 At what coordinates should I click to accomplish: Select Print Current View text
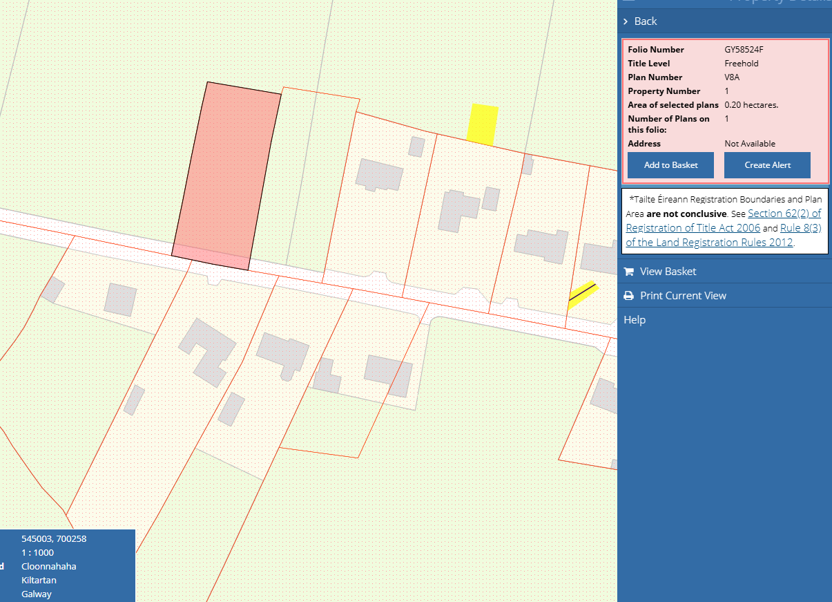(683, 296)
